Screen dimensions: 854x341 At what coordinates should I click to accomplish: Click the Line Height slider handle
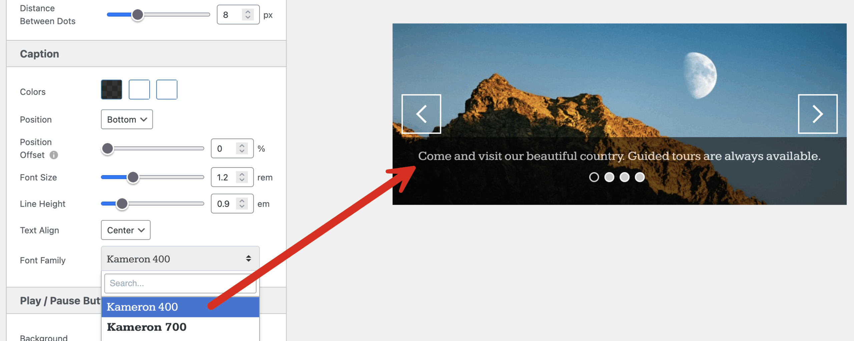tap(122, 204)
